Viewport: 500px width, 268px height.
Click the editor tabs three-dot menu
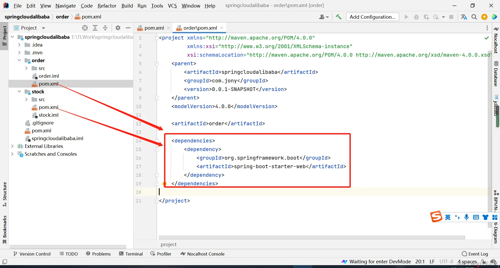point(487,28)
